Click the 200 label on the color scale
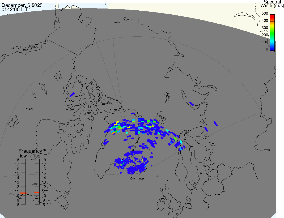This screenshot has width=284, height=218. (x=265, y=35)
